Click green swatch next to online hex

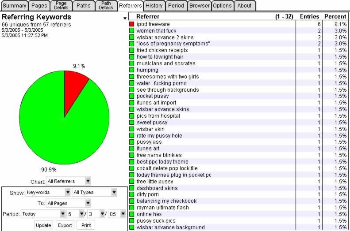coord(131,214)
